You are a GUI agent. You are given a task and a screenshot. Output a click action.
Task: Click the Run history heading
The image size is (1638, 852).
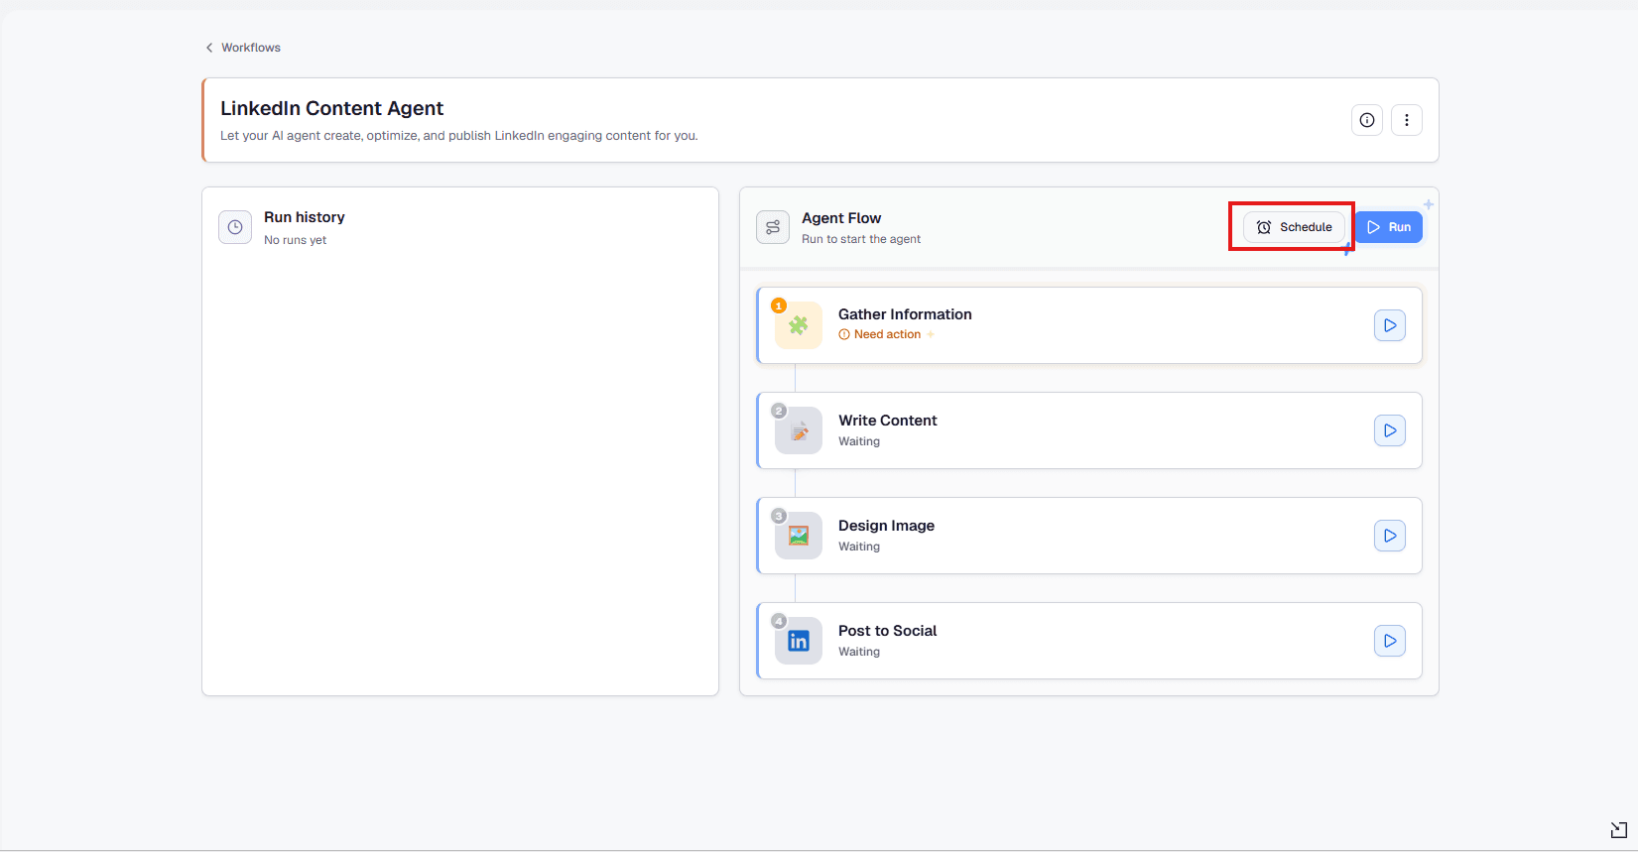[x=305, y=217]
